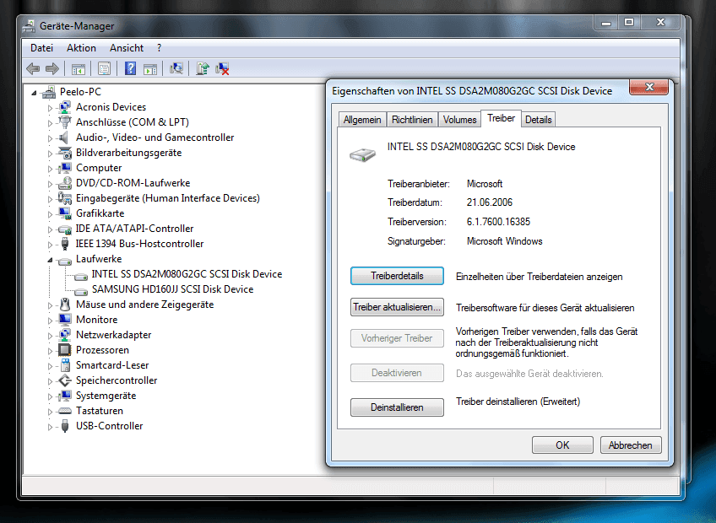Screen dimensions: 716x523
Task: Click the driver version value 6.1.7600.16385
Action: 498,222
